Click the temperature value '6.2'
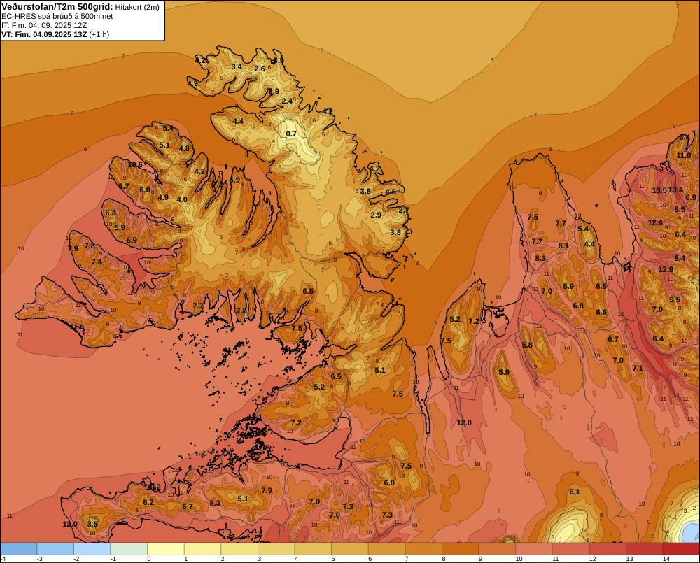 pos(148,503)
